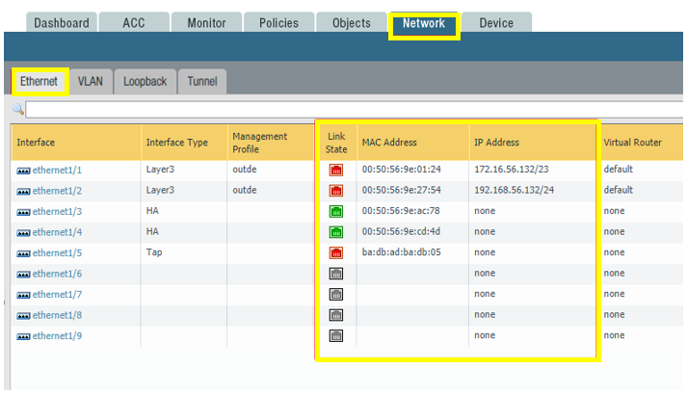Select MAC address 00:50:56:9e:cd:4d
The height and width of the screenshot is (395, 687).
401,231
